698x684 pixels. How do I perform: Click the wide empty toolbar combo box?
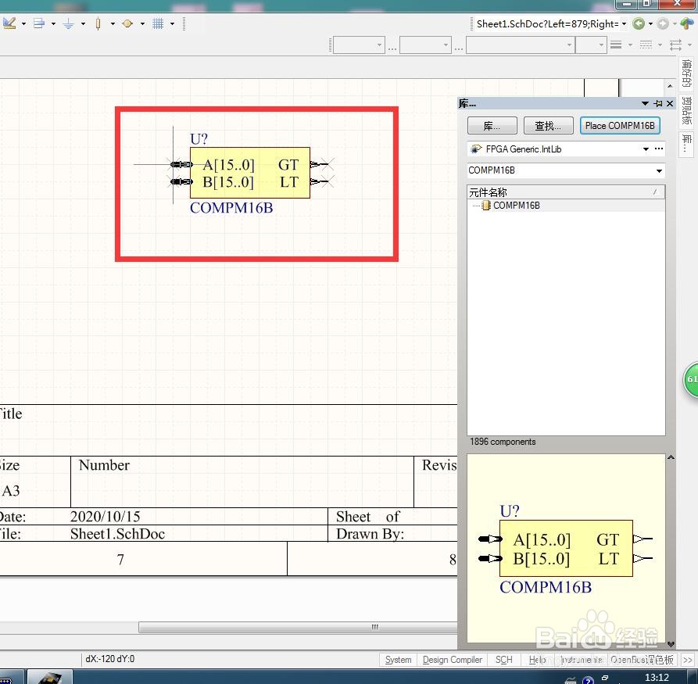point(520,45)
